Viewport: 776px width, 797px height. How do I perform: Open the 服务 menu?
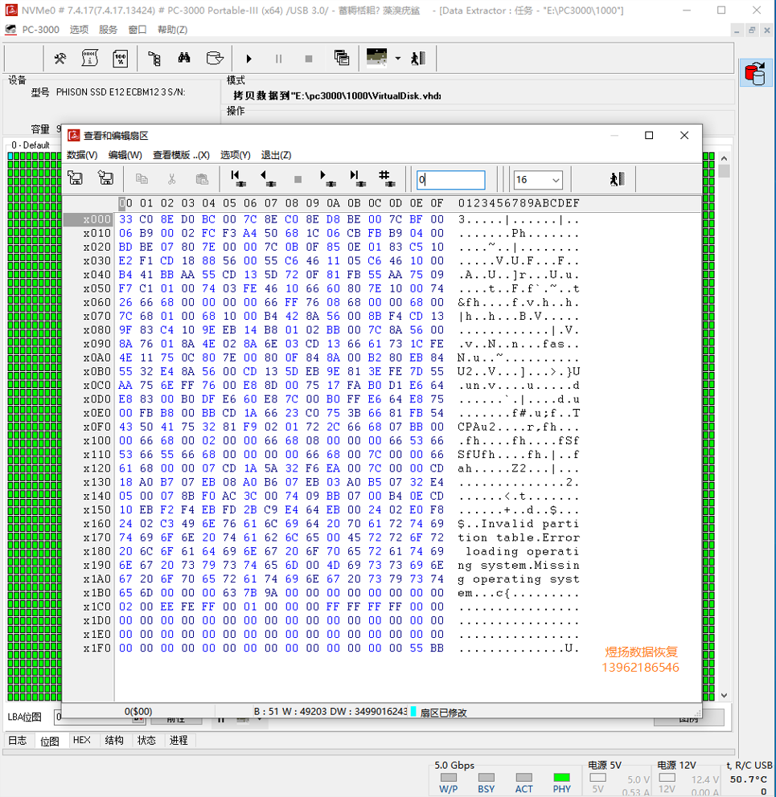coord(108,30)
